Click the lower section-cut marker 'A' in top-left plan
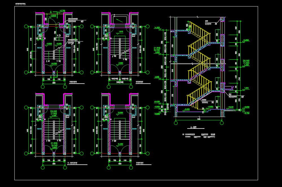This screenshot has height=187, width=282. 51,77
